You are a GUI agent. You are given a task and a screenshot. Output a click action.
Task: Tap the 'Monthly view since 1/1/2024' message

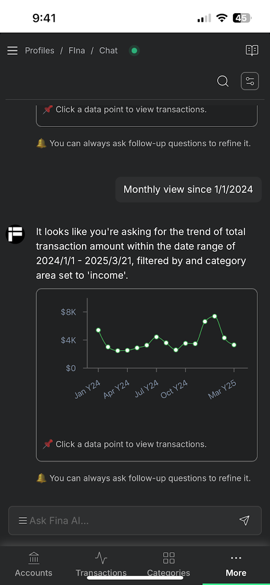(188, 189)
